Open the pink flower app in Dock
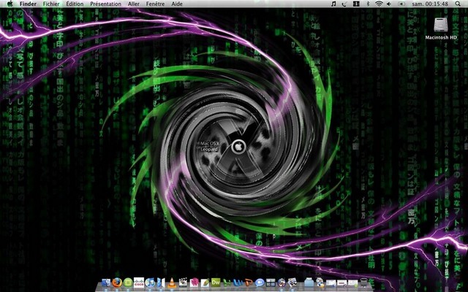This screenshot has width=468, height=292. coord(194,283)
